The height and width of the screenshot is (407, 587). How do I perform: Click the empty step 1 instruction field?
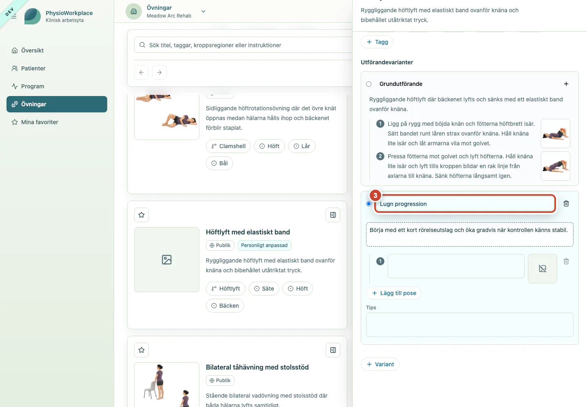pyautogui.click(x=456, y=266)
